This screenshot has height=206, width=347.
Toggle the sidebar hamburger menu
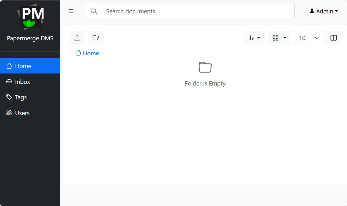tap(71, 11)
